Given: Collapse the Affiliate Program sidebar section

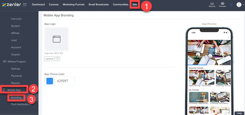Looking at the screenshot, I should [x=17, y=62].
